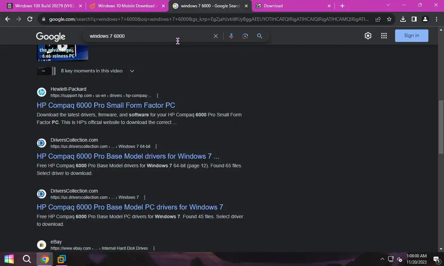Viewport: 444px width, 266px height.
Task: Open HP Compaq 6000 Pro Small Form Factor PC
Action: 106,105
